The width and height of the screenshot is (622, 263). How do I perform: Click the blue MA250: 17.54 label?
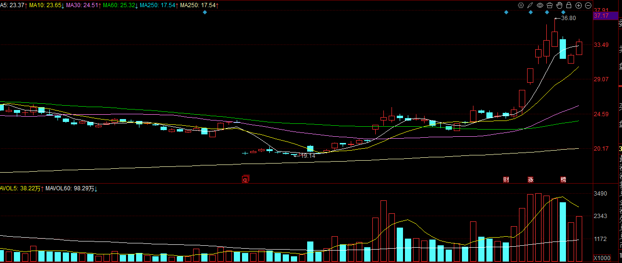tap(160, 5)
